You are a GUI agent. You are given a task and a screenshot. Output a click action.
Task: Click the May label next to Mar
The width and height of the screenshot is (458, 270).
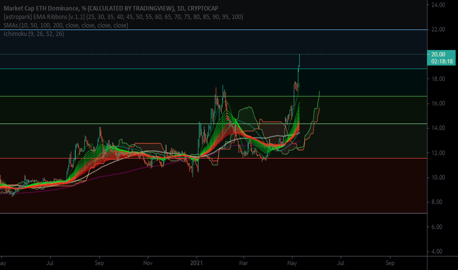coord(292,263)
